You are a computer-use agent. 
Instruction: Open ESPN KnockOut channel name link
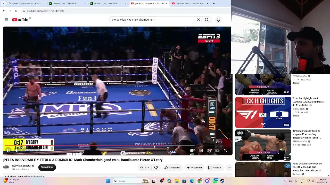(21, 166)
